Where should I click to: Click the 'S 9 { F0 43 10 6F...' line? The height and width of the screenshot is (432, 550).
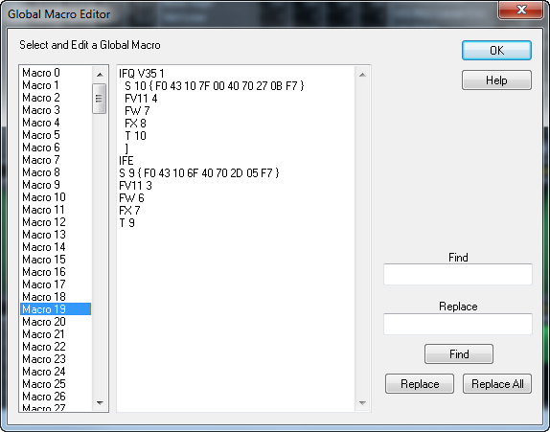pyautogui.click(x=199, y=173)
